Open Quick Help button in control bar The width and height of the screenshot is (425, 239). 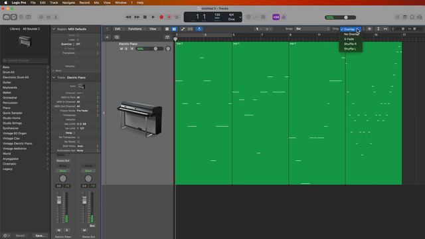click(x=21, y=17)
